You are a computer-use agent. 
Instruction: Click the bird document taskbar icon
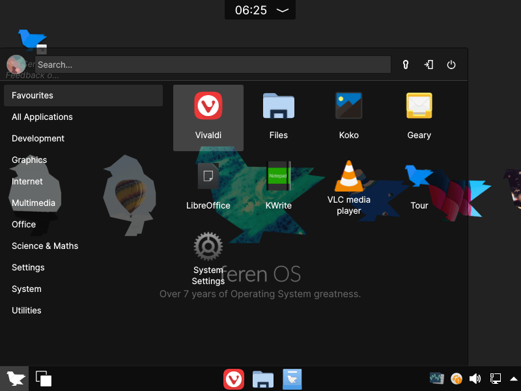[x=292, y=379]
